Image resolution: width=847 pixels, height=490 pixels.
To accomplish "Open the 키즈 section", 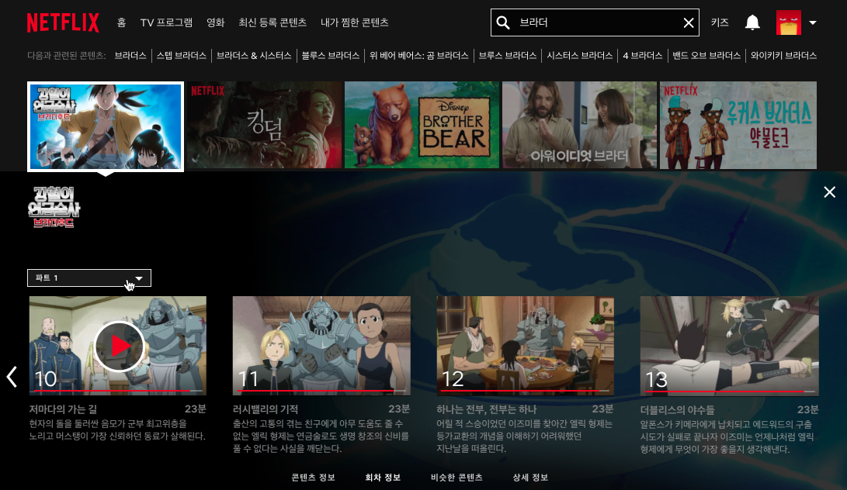I will [720, 22].
